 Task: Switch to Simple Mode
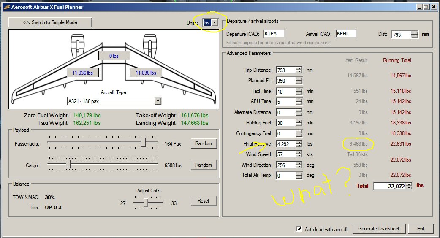click(x=50, y=22)
